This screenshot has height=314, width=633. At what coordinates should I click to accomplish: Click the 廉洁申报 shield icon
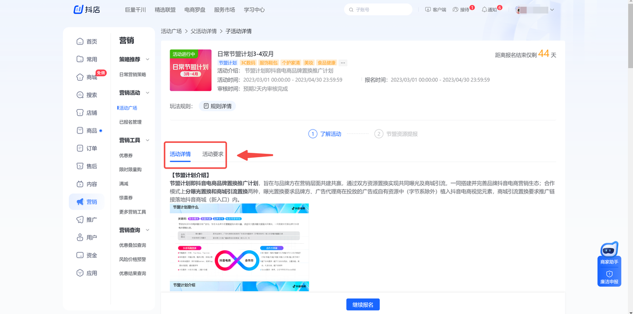point(609,273)
